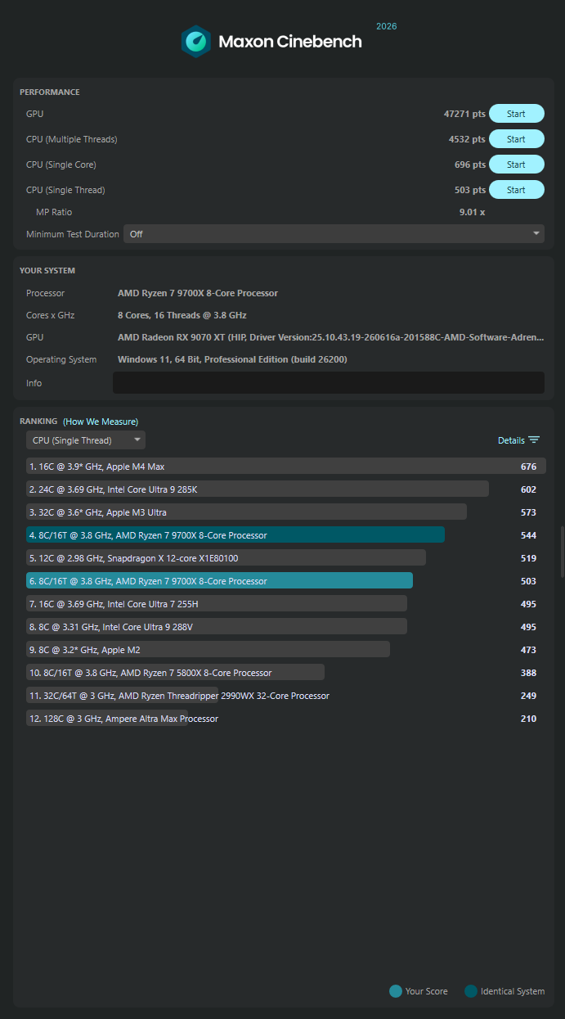Click the 2026 version label
Viewport: 565px width, 1019px height.
click(387, 26)
